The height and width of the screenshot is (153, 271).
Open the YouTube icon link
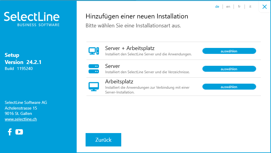coord(19,132)
